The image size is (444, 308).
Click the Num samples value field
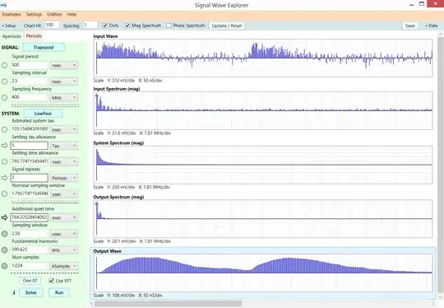pyautogui.click(x=29, y=266)
